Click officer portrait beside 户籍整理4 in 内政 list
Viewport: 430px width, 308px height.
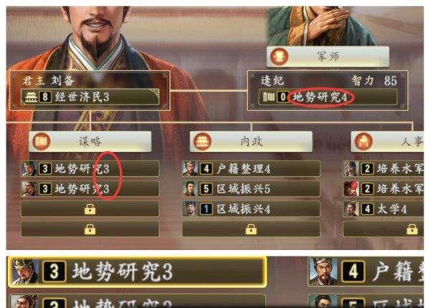pos(191,168)
